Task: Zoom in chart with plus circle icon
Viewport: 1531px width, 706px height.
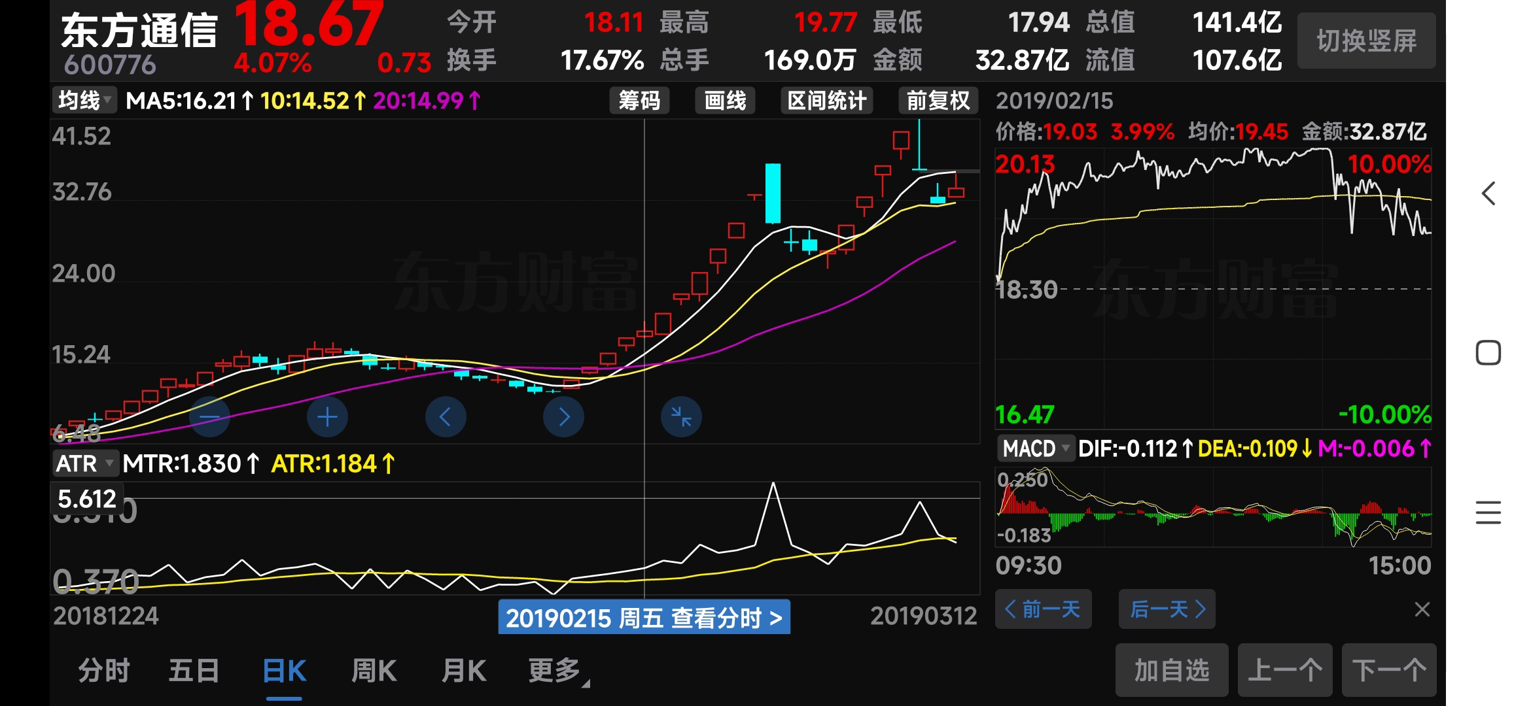Action: pos(327,417)
